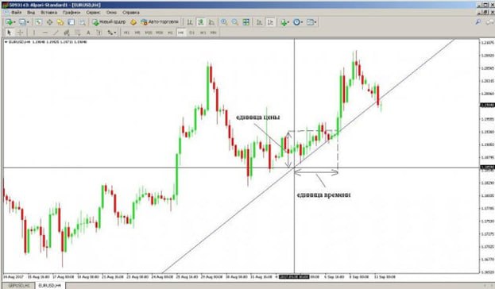Select the Fibonacci Retracement tool
Screen dimensions: 495x289
77,33
